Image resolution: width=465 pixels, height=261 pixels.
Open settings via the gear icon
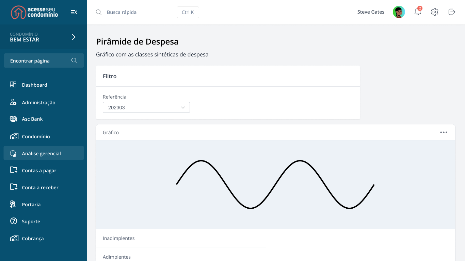pyautogui.click(x=434, y=12)
